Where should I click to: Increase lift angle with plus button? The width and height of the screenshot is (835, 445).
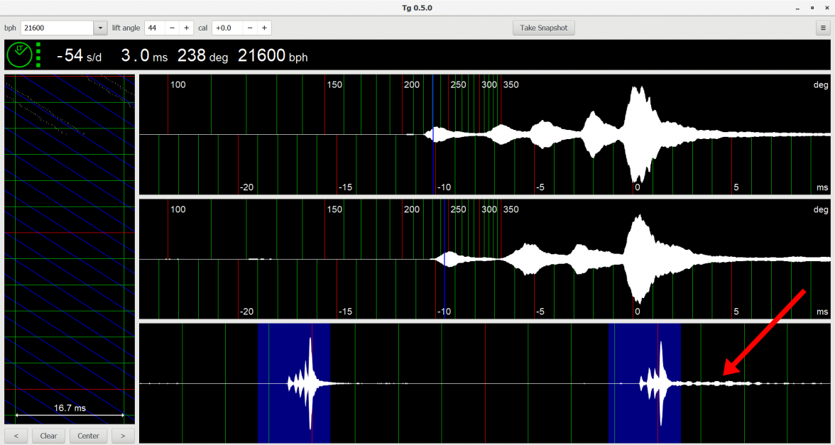(187, 28)
